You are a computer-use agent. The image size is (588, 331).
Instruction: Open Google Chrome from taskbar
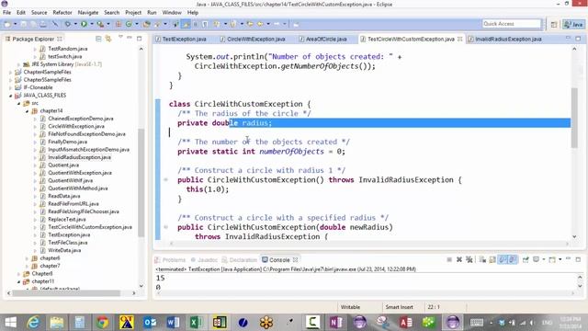(102, 323)
